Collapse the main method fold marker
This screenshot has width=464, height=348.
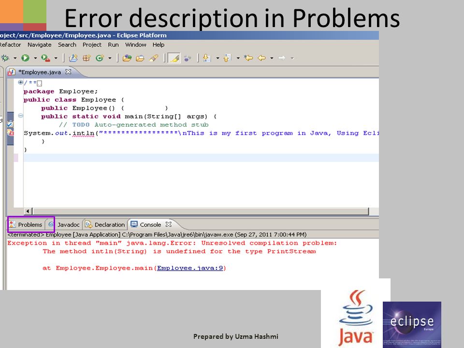[x=20, y=116]
